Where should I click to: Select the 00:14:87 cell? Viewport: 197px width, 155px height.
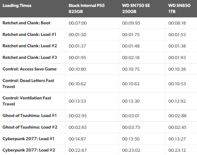coord(77,139)
